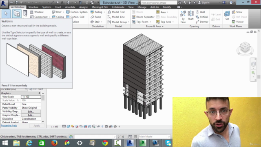Screen dimensions: 261x147
Task: Activate the Modify arrow tool
Action: (x=6, y=13)
